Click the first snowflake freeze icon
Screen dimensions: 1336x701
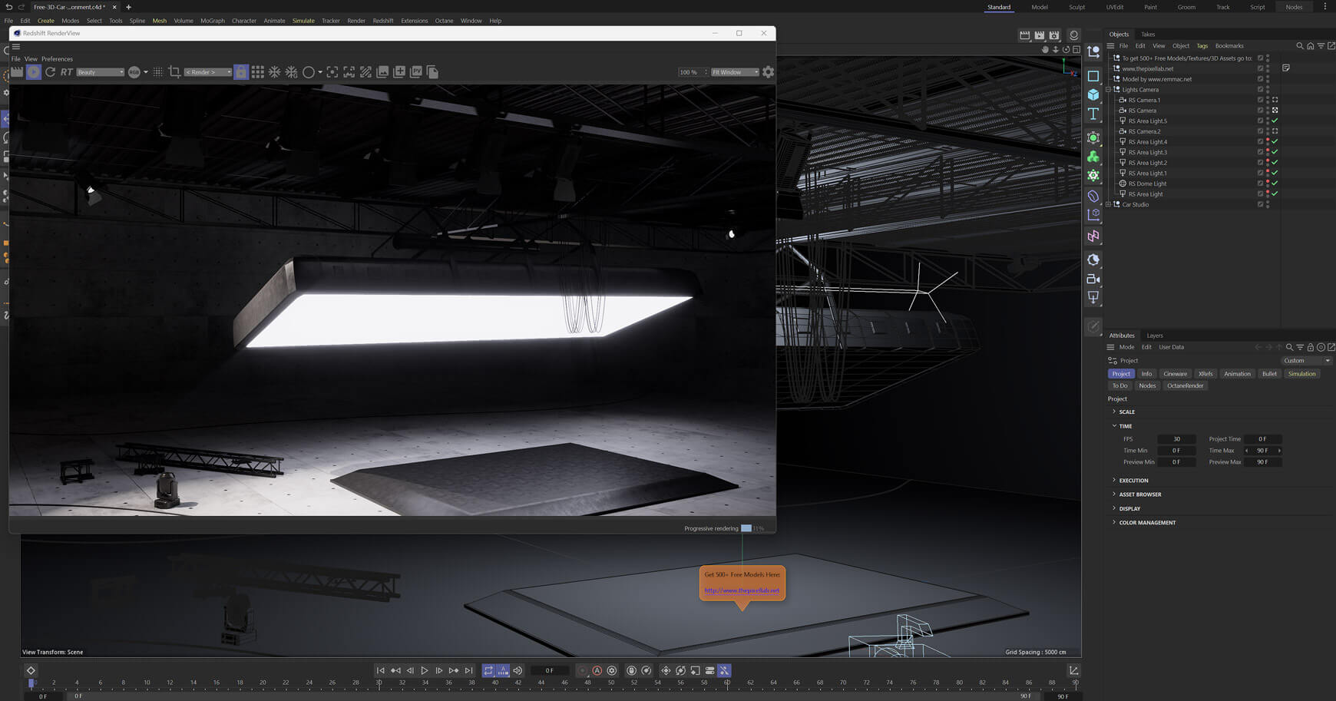click(275, 72)
